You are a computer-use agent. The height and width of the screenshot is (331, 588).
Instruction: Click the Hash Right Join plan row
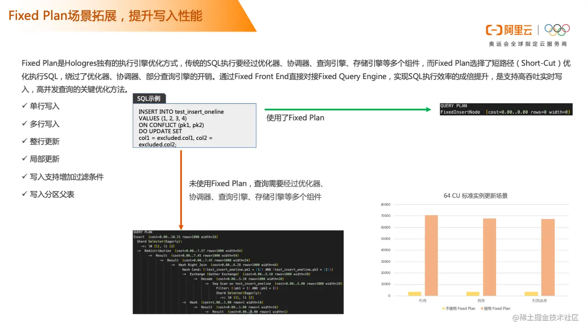(225, 265)
